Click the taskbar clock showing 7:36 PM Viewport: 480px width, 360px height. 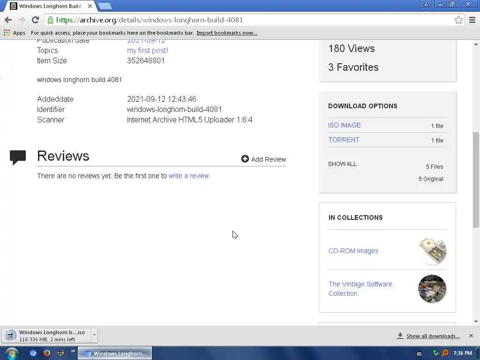(x=463, y=353)
